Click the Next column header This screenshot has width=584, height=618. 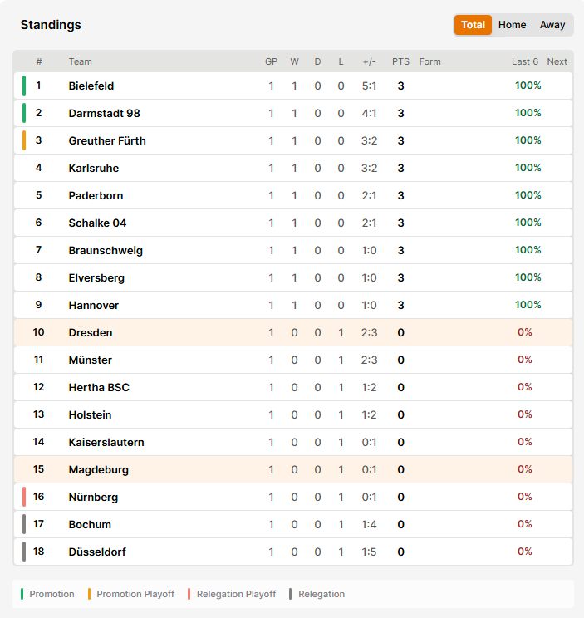click(x=557, y=61)
